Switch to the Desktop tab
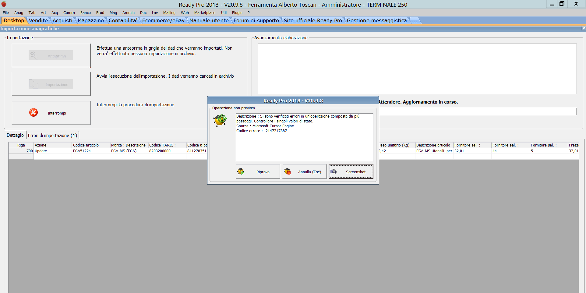586x293 pixels. (14, 20)
